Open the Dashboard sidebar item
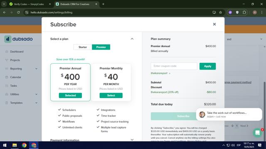 click(x=17, y=51)
